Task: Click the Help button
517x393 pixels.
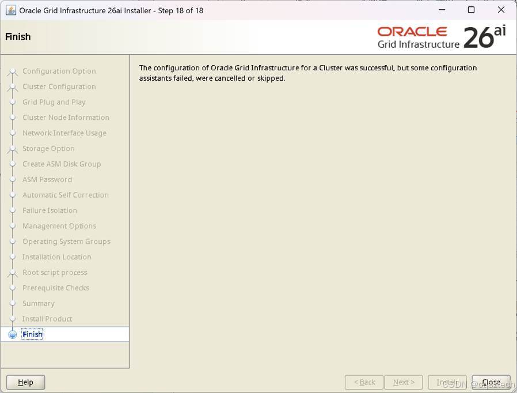Action: coord(25,382)
